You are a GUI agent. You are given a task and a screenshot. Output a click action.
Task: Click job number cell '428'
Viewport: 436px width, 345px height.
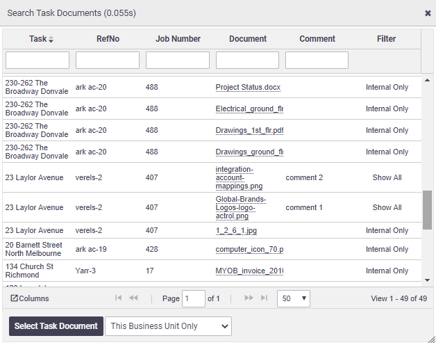[x=151, y=249]
